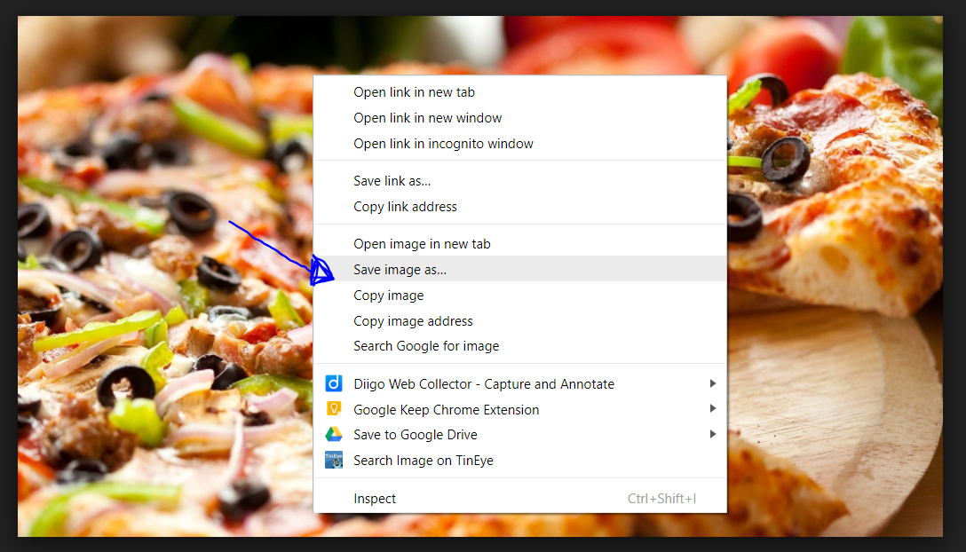Click the TinEye icon

click(x=333, y=461)
